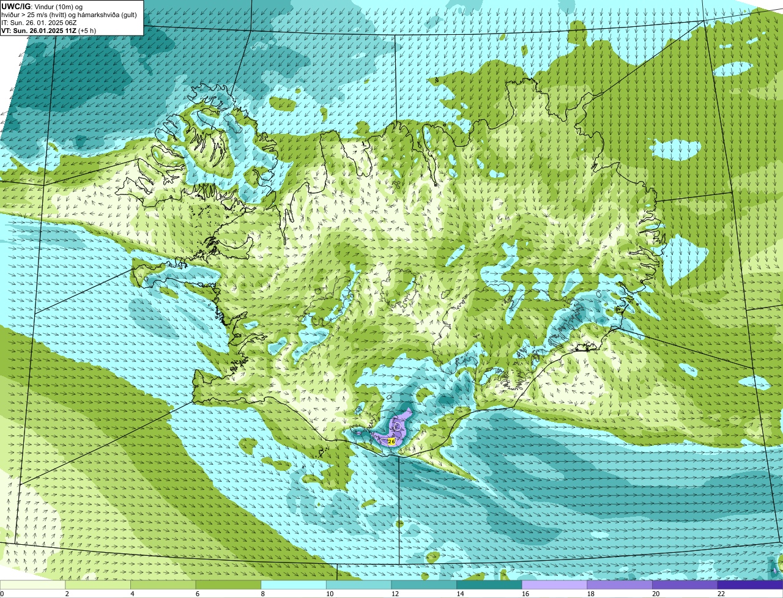Screen dimensions: 783x598
Task: Click the 2–4 m/s light green legend swatch
Action: [x=98, y=585]
